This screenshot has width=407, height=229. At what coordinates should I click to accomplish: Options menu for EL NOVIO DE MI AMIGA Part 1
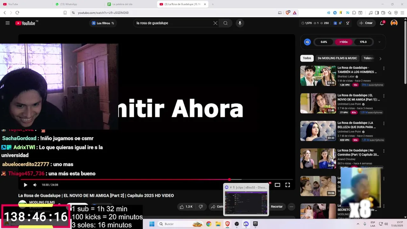pos(384,96)
